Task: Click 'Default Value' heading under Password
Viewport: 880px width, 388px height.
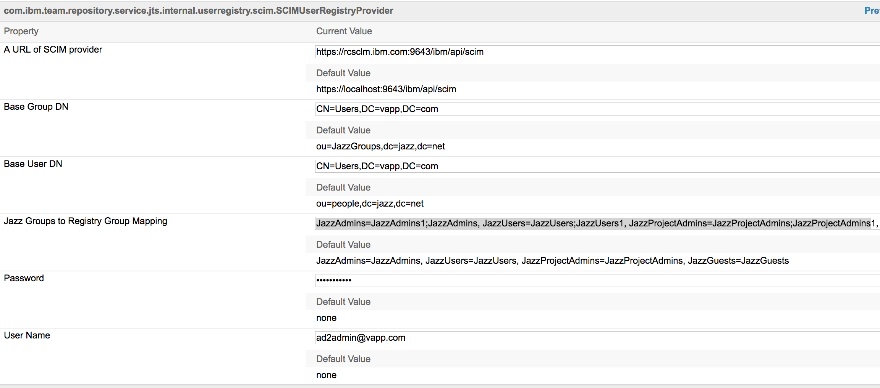Action: (343, 302)
